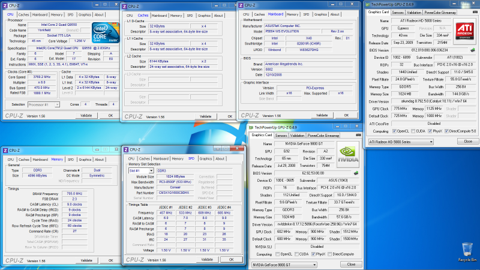The image size is (480, 270).
Task: Click the part number CM3X1G1600C9DHX
Action: (174, 193)
